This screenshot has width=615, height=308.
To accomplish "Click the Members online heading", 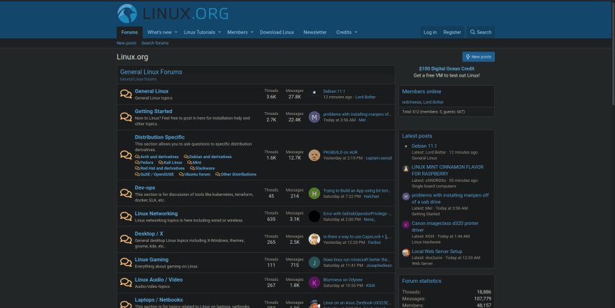I will 421,91.
